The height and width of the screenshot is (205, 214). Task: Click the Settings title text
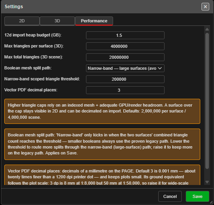[x=14, y=7]
